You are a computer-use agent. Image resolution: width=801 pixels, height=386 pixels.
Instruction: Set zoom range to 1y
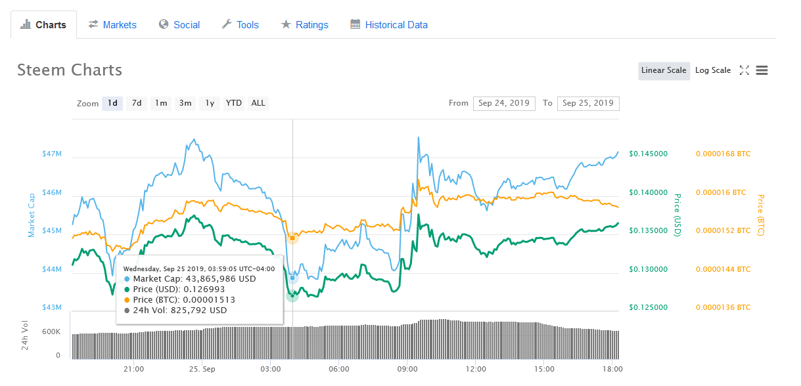[x=210, y=103]
